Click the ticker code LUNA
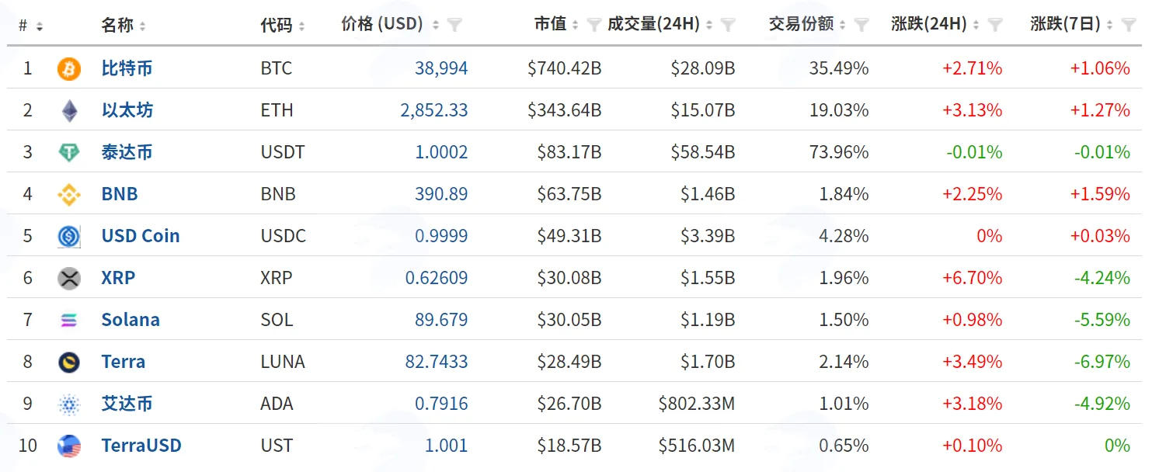This screenshot has height=472, width=1159. pos(283,362)
